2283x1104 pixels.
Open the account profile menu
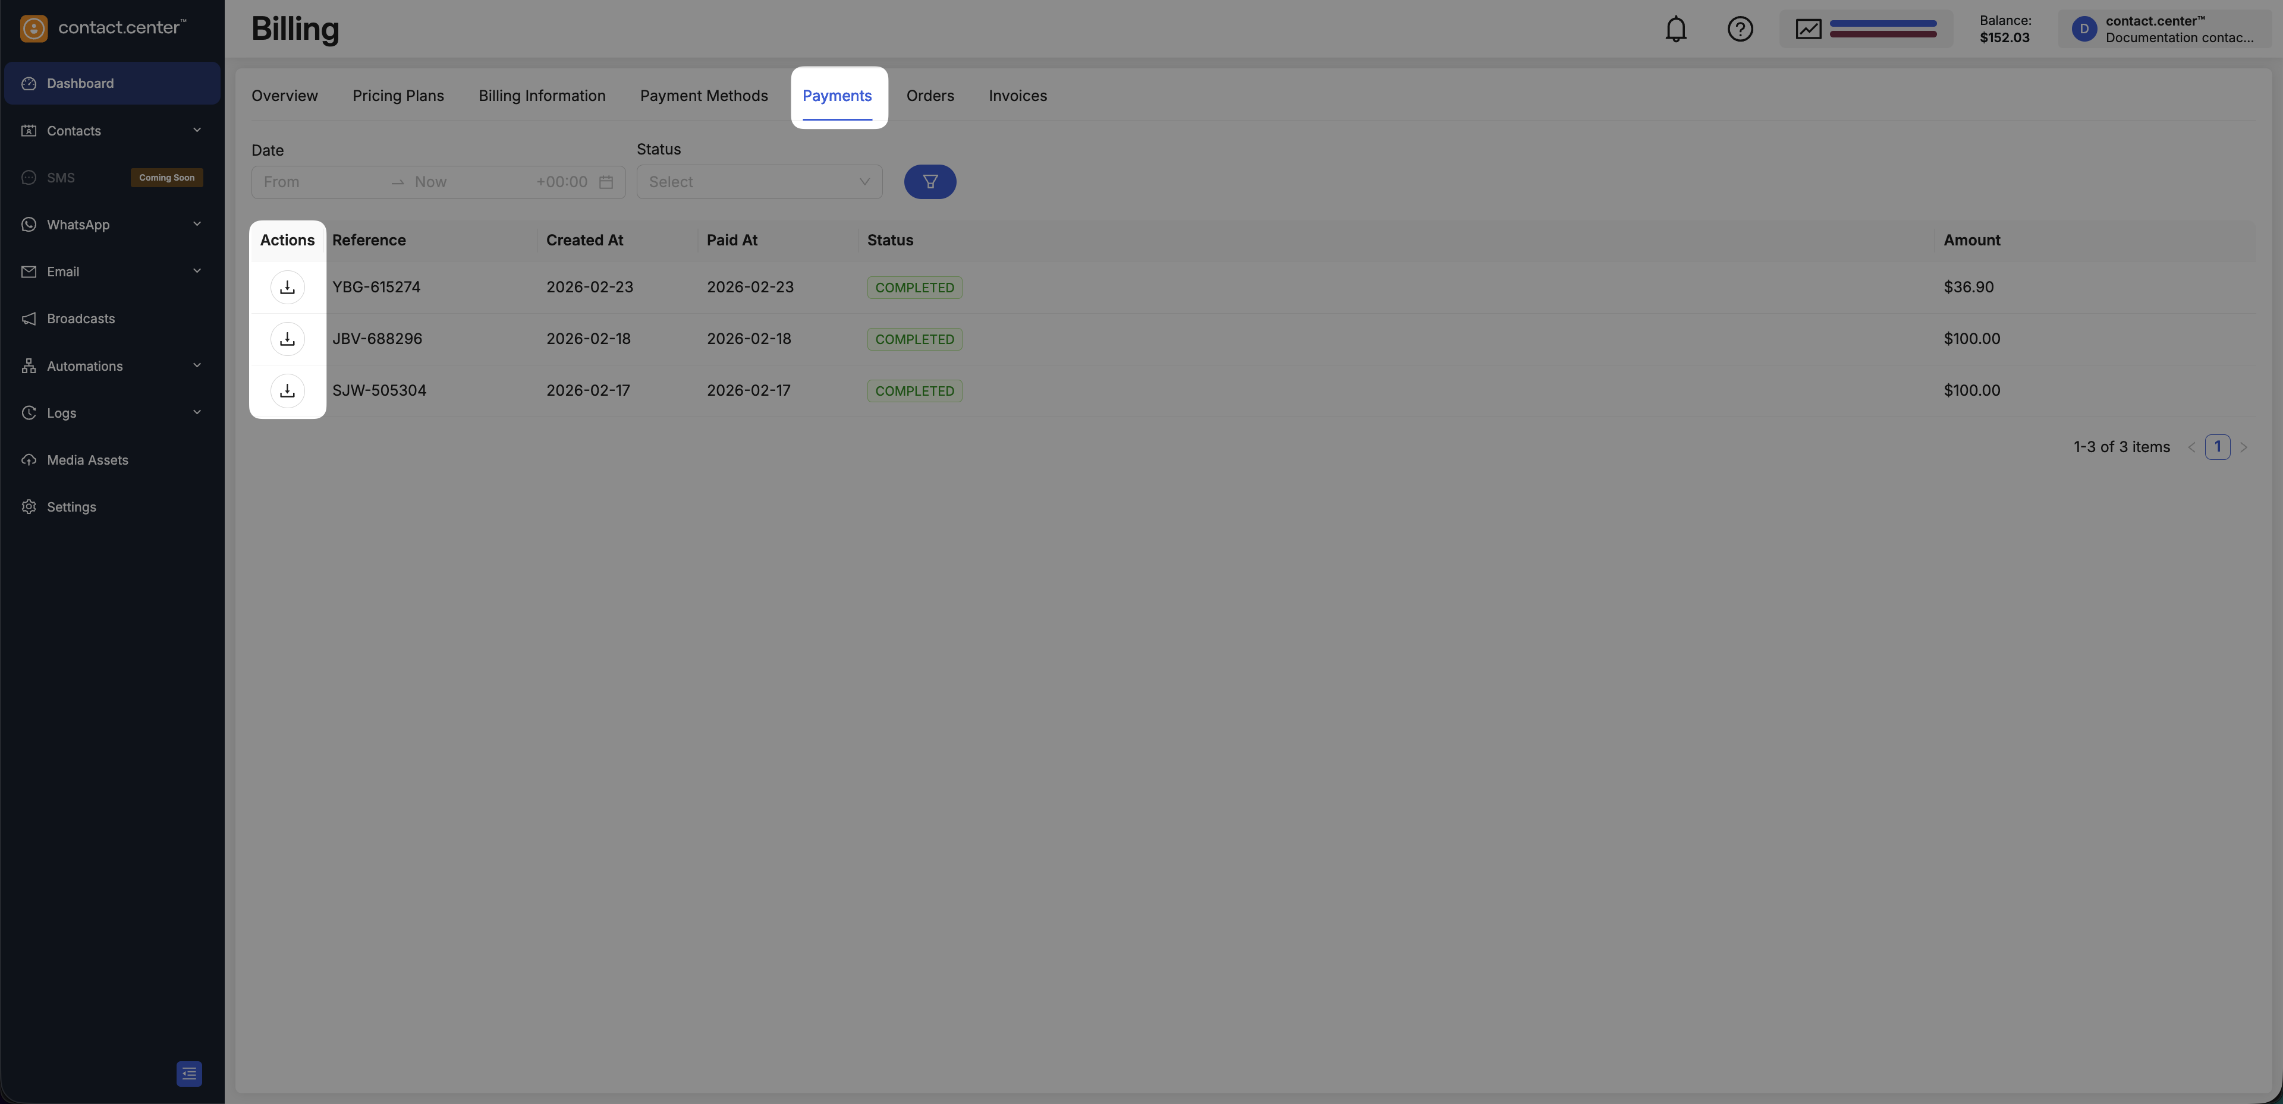(2166, 29)
